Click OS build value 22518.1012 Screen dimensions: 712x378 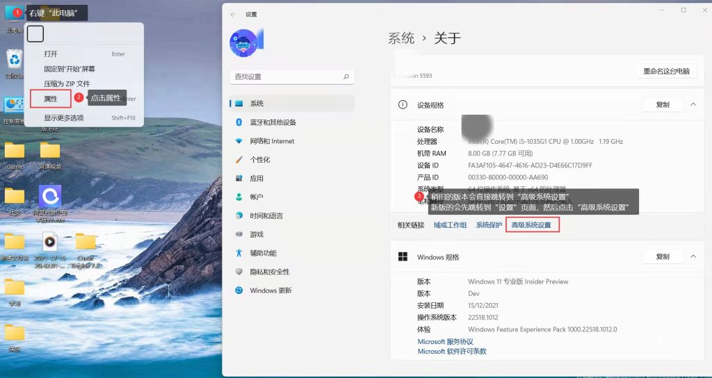(483, 317)
